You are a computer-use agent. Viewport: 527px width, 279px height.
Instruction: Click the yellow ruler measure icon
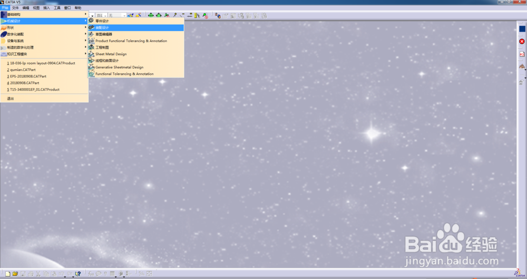tap(197, 15)
